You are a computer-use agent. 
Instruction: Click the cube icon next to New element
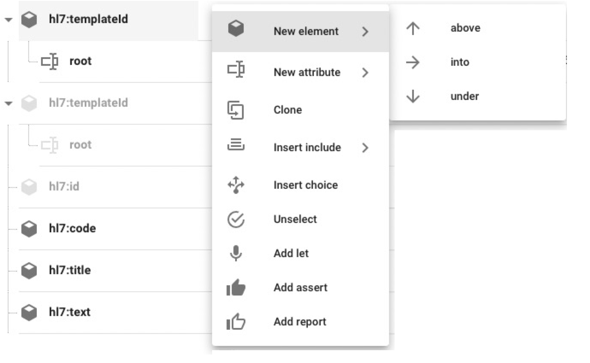[x=236, y=29]
